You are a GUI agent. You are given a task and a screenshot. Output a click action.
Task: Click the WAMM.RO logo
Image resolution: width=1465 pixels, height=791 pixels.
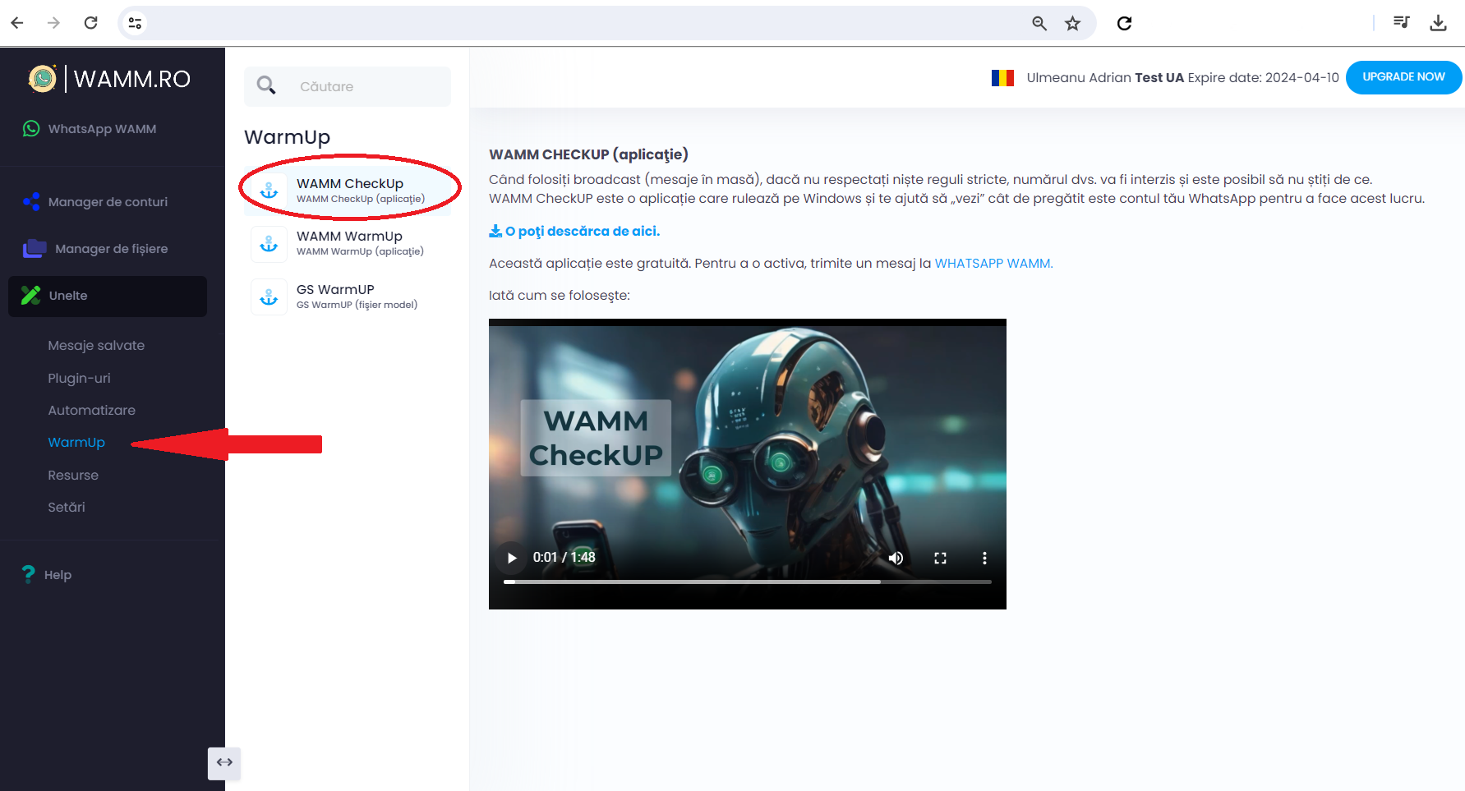click(109, 78)
